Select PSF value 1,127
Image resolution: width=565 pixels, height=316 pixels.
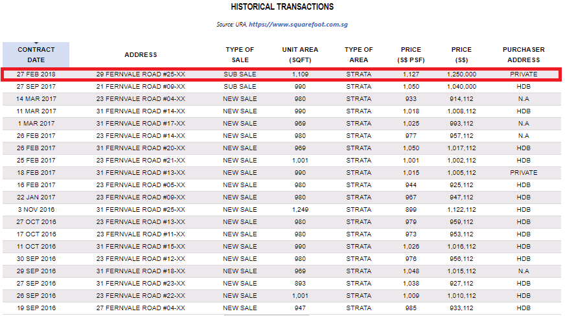point(411,74)
